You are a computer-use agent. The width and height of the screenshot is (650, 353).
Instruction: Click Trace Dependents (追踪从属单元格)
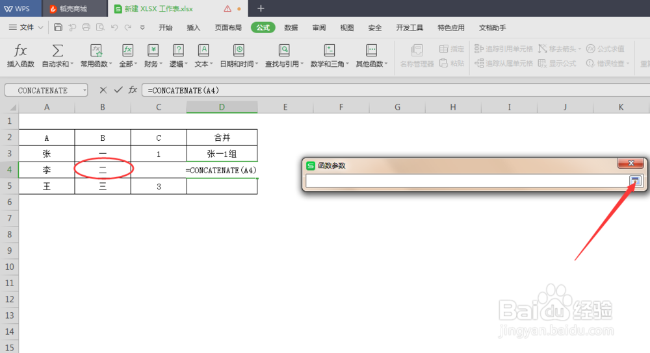[504, 64]
